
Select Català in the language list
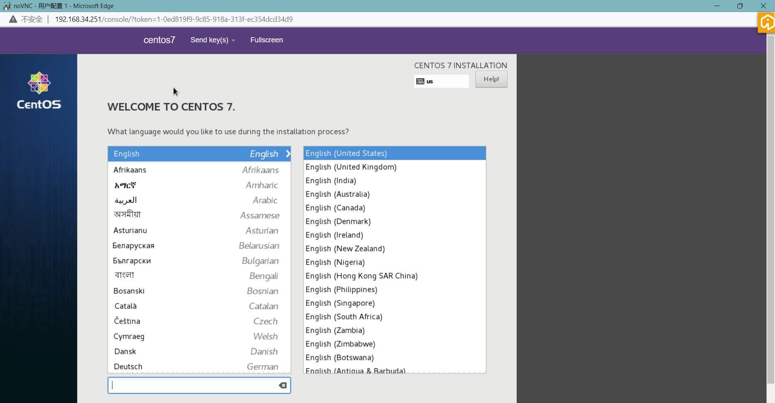(x=199, y=306)
